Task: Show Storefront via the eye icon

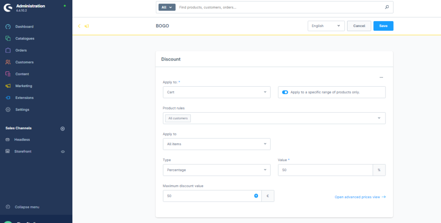Action: tap(62, 152)
